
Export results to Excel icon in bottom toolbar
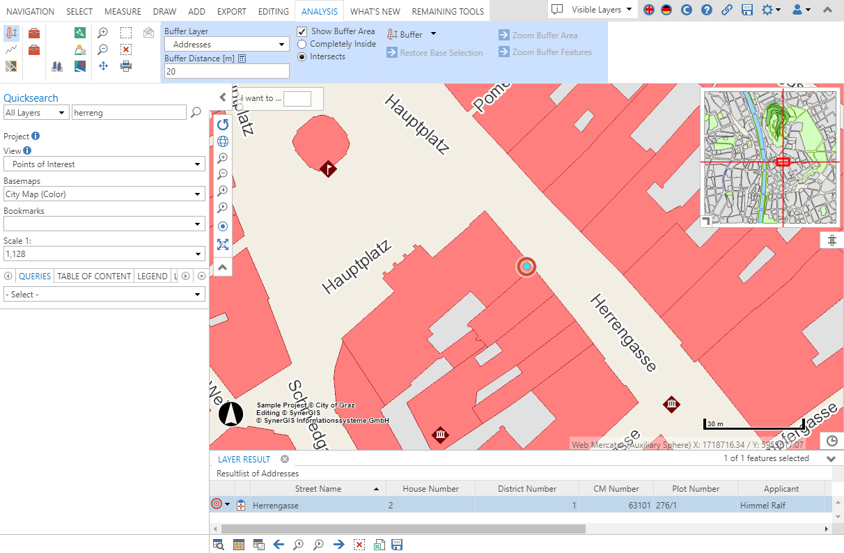pyautogui.click(x=380, y=545)
